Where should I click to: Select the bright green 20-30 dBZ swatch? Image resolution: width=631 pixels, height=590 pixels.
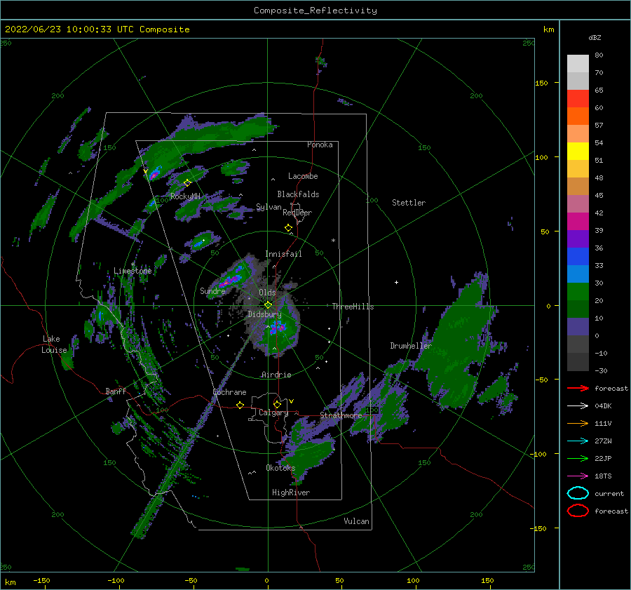point(578,292)
